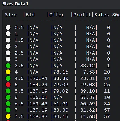The image size is (120, 121).
Task: Click sales count 11
Action: click(107, 91)
